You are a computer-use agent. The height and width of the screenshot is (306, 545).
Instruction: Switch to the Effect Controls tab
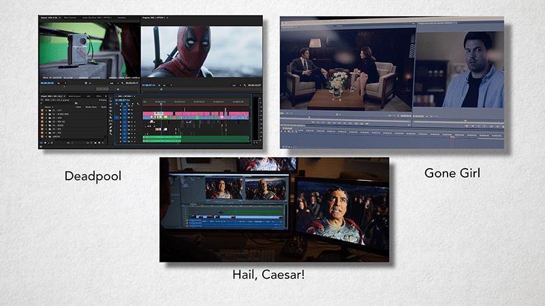tap(70, 18)
